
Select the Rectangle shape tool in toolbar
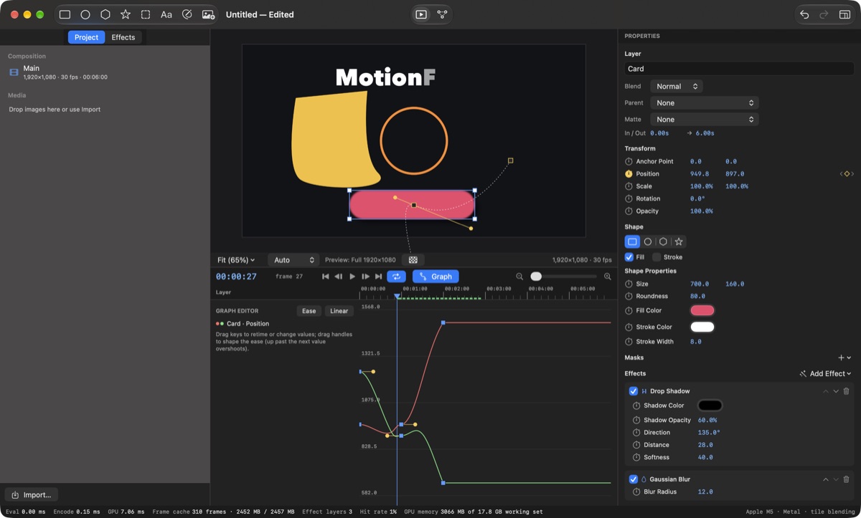(65, 14)
